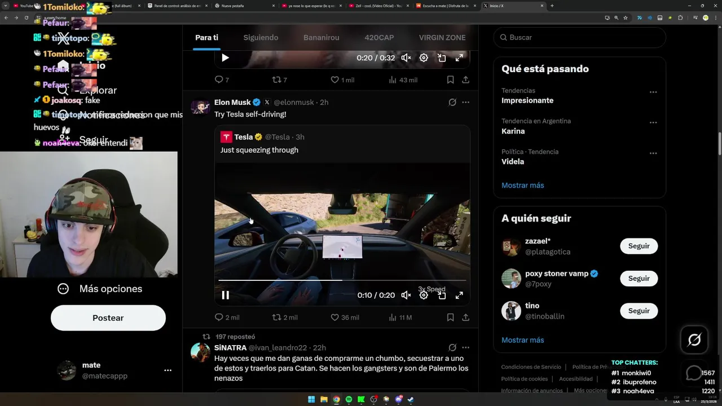Open the Impresionante trend

[527, 100]
